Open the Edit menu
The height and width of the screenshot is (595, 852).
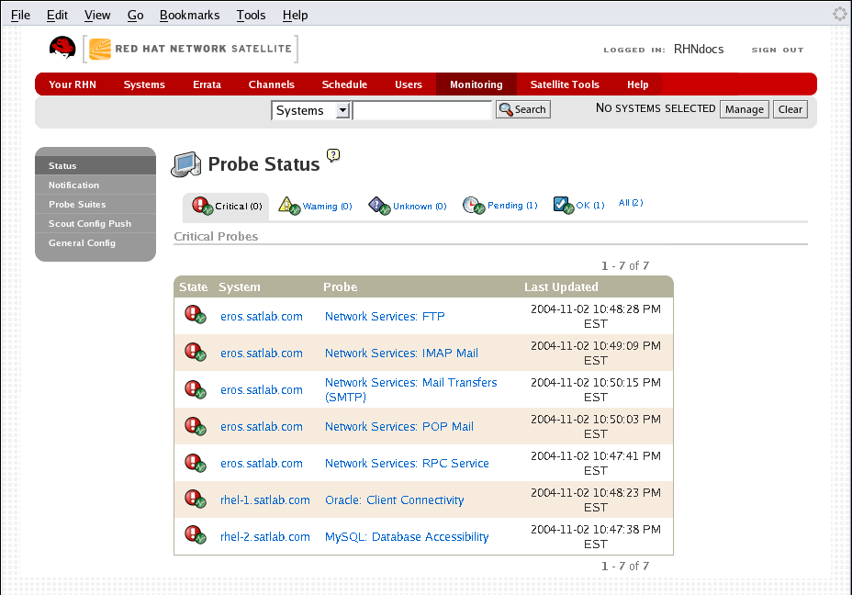coord(57,16)
